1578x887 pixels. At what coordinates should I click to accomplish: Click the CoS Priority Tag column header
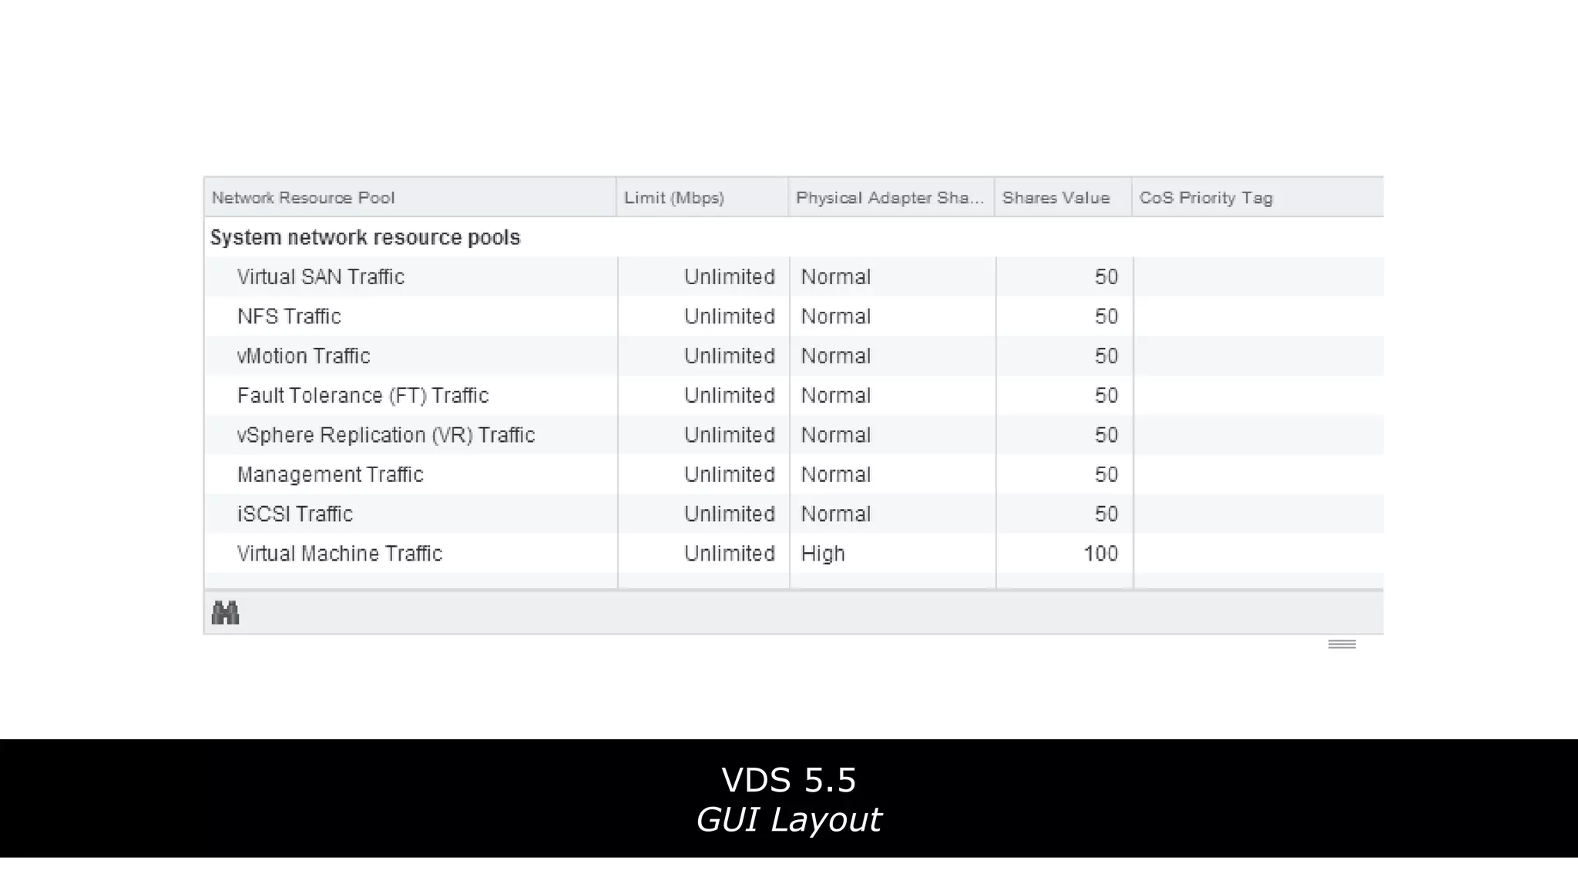coord(1257,198)
